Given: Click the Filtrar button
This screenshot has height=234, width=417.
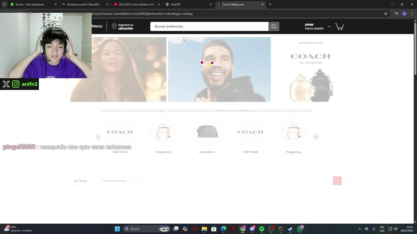Looking at the screenshot, I should point(80,181).
